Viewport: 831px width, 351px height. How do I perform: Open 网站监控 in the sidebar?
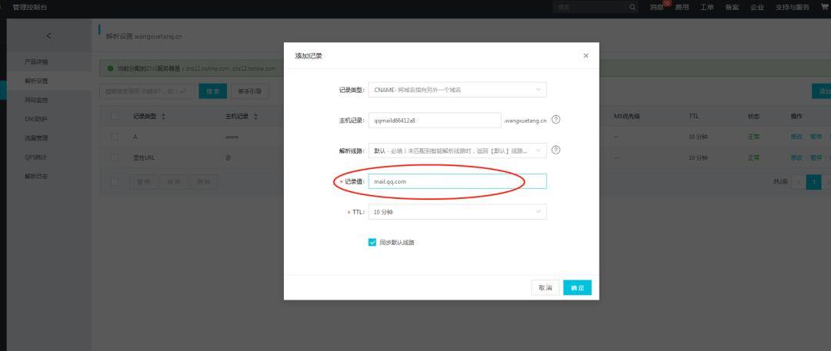tap(36, 100)
